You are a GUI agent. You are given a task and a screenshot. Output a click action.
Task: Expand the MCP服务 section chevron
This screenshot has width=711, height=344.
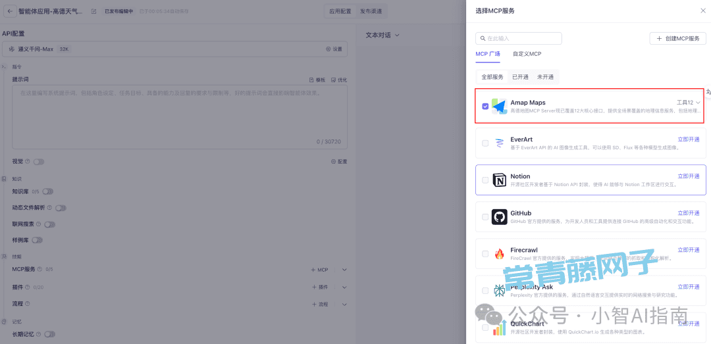(344, 270)
